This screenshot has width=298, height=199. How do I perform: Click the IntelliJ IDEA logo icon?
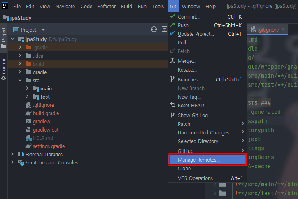point(5,6)
